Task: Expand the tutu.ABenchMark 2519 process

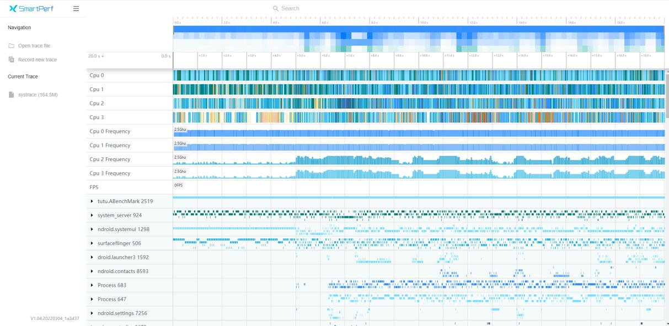Action: tap(92, 201)
